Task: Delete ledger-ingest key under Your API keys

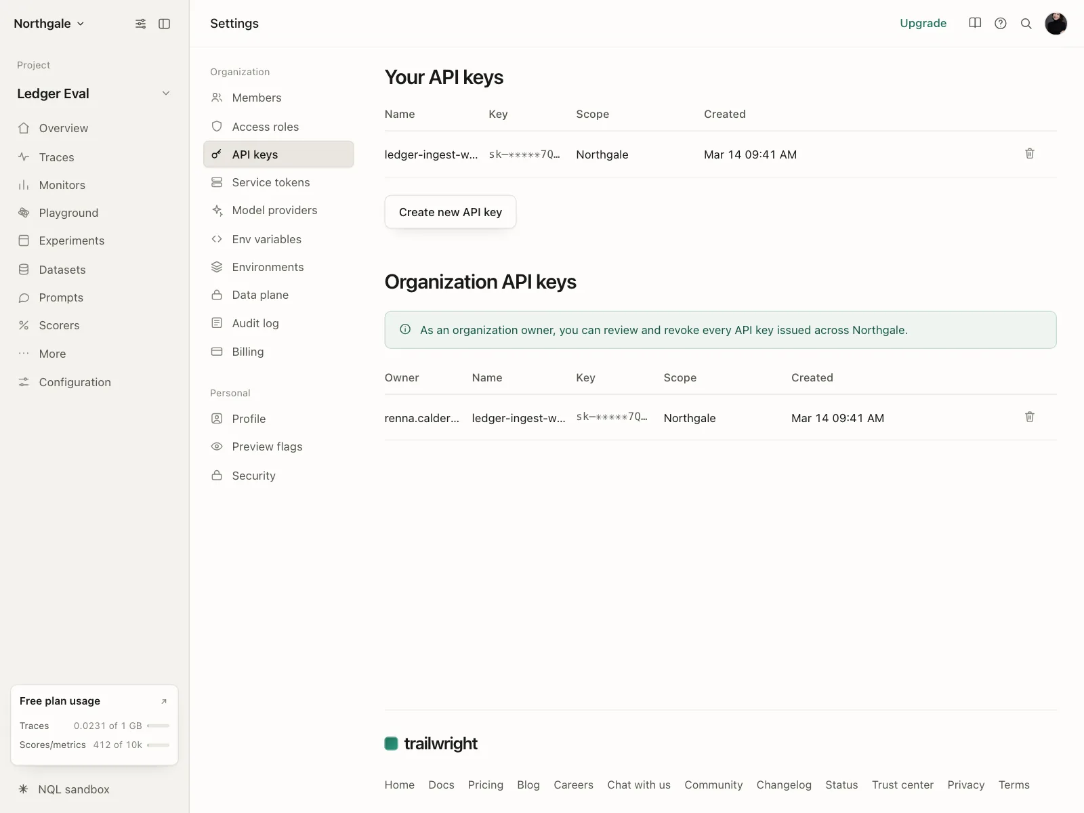Action: coord(1030,154)
